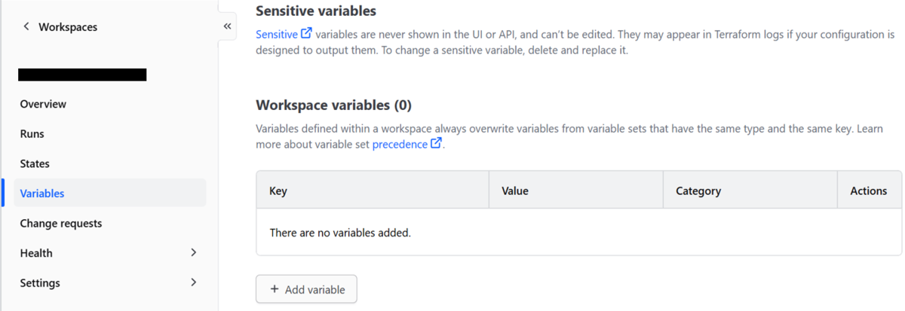The image size is (905, 311).
Task: Select Variables in the sidebar
Action: coord(42,194)
